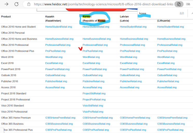Select the 'Kazakh' column header
Screen dimensions: 193x133
[x=50, y=17]
